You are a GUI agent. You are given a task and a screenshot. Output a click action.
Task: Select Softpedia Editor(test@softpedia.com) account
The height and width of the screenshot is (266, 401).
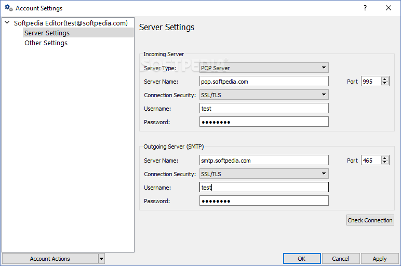[71, 23]
